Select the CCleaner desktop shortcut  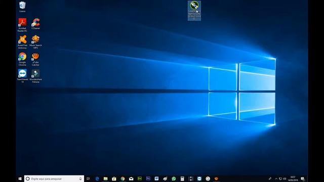(35, 24)
